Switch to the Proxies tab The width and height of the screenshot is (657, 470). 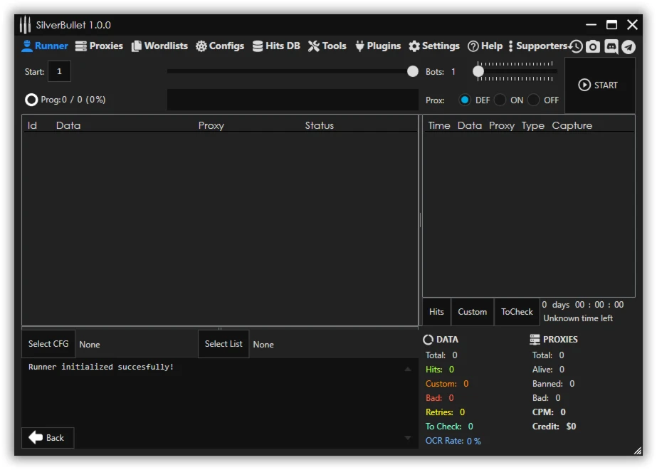coord(99,46)
